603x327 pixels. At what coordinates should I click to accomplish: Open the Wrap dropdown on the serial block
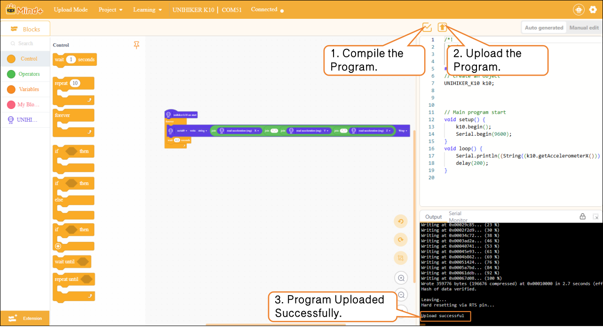(x=403, y=131)
